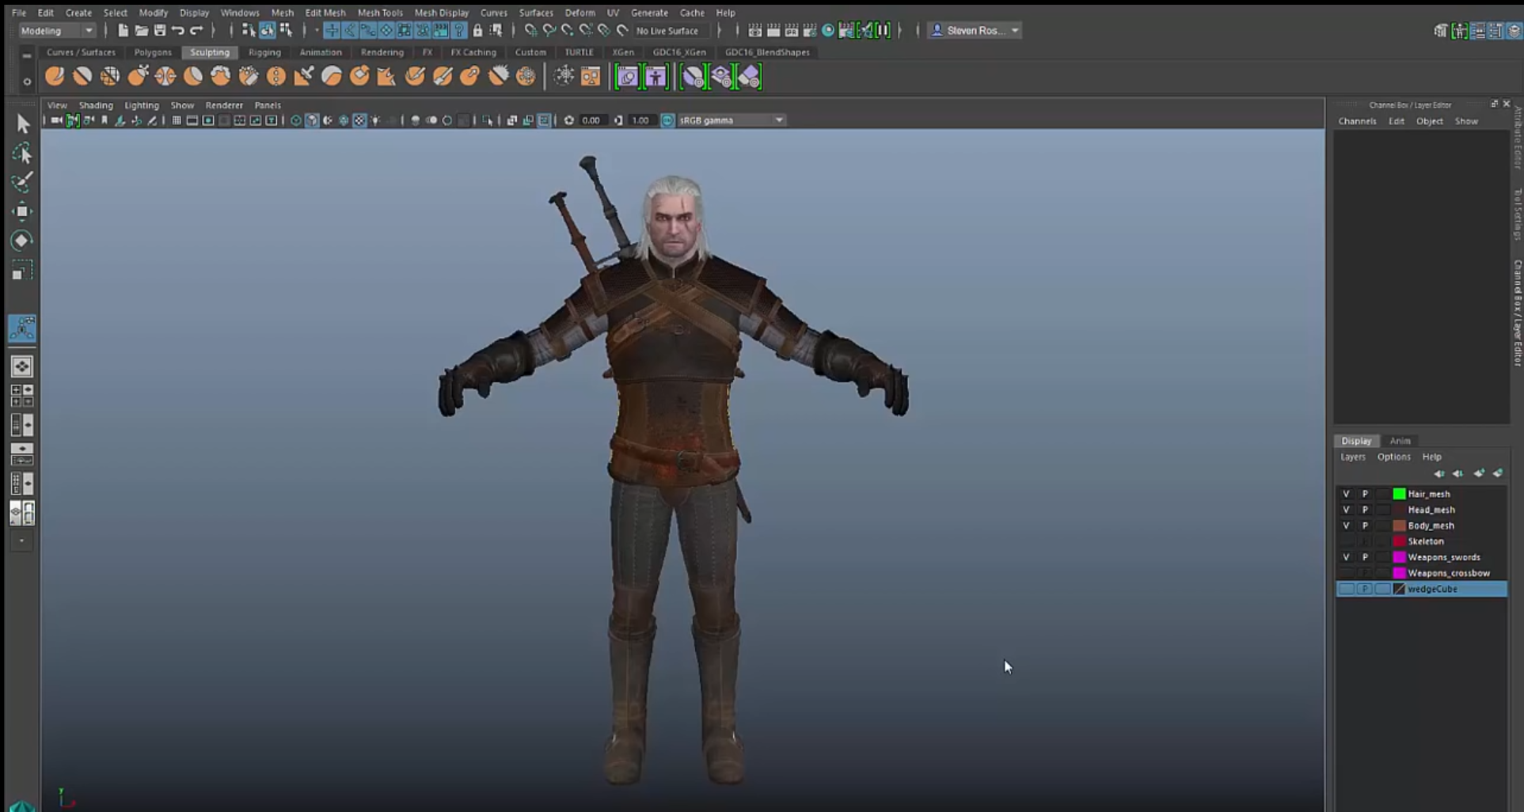Click the viewport select camera icon
Image resolution: width=1524 pixels, height=812 pixels.
[x=56, y=120]
